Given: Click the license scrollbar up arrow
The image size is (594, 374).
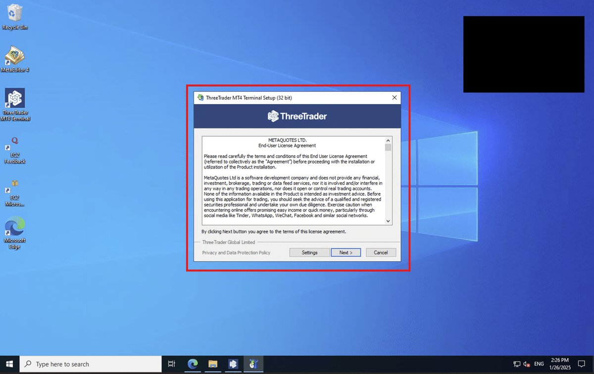Looking at the screenshot, I should click(388, 140).
